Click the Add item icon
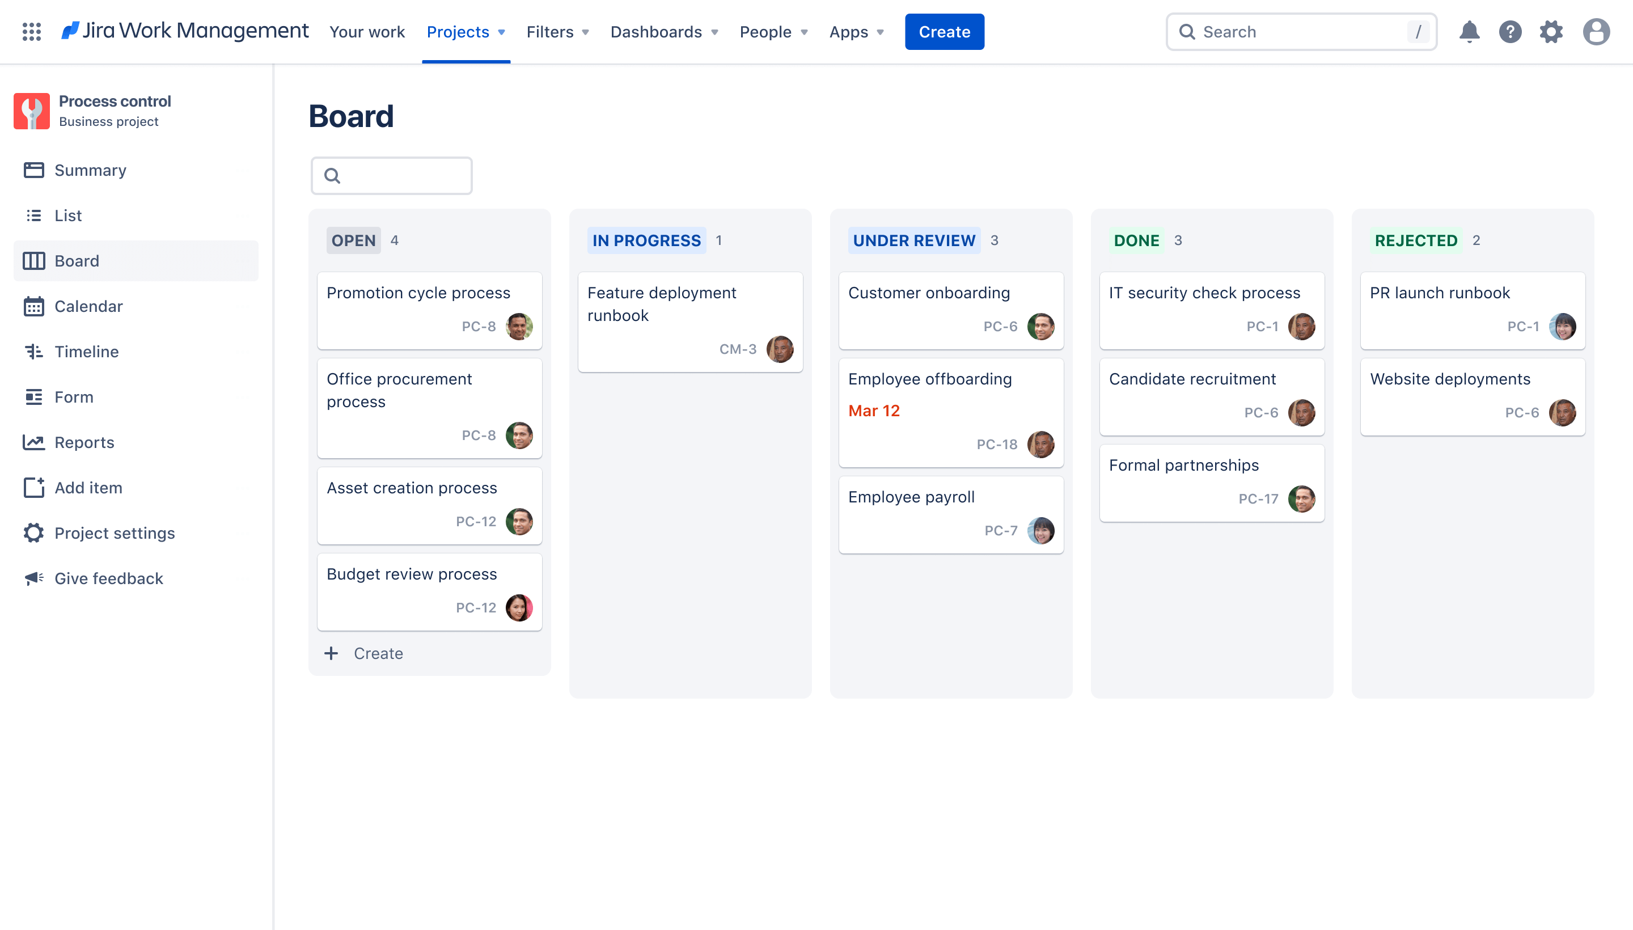The image size is (1633, 930). click(x=33, y=487)
